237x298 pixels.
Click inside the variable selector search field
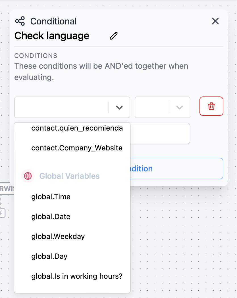61,107
